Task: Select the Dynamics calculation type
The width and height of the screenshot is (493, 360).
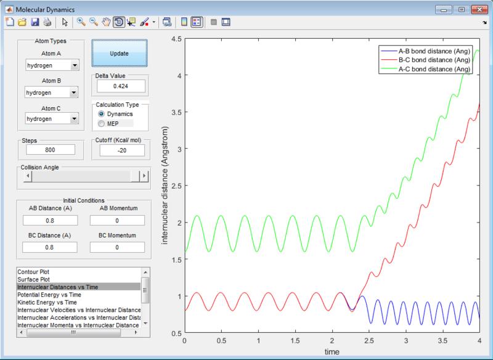Action: pos(102,114)
